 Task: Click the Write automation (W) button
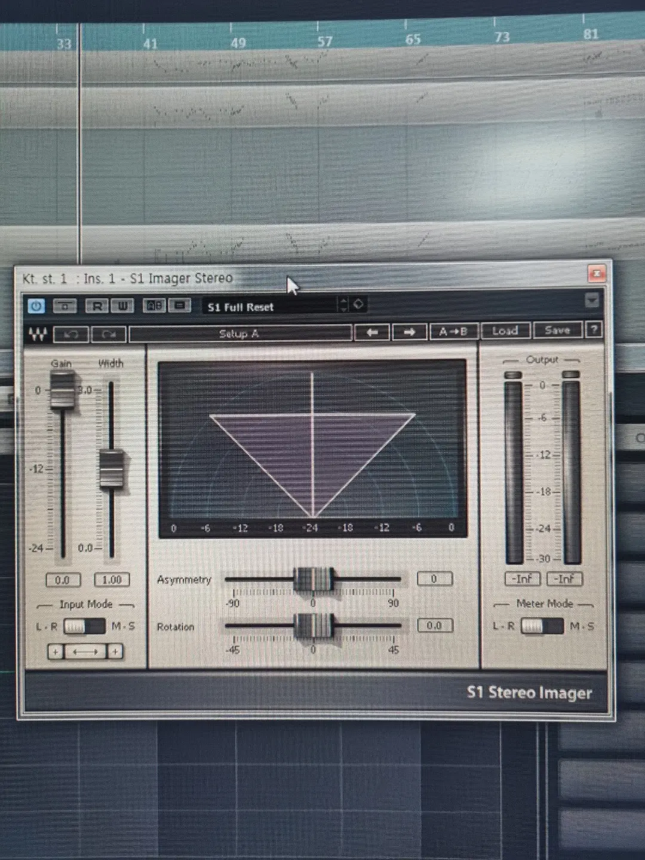point(122,306)
